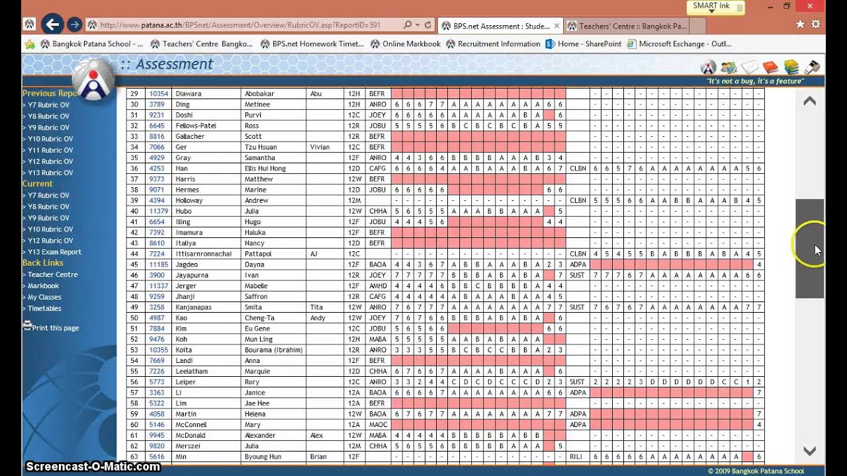Viewport: 847px width, 476px height.
Task: Open the browser Favorites star
Action: pos(801,24)
